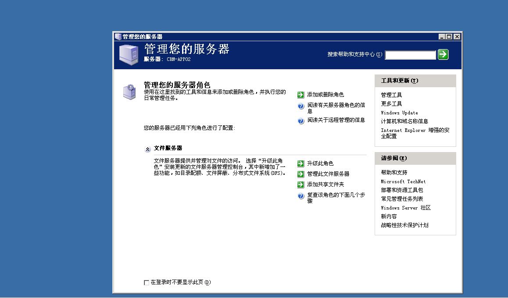The width and height of the screenshot is (508, 298).
Task: Visit Windows Server 社区 link
Action: 406,208
